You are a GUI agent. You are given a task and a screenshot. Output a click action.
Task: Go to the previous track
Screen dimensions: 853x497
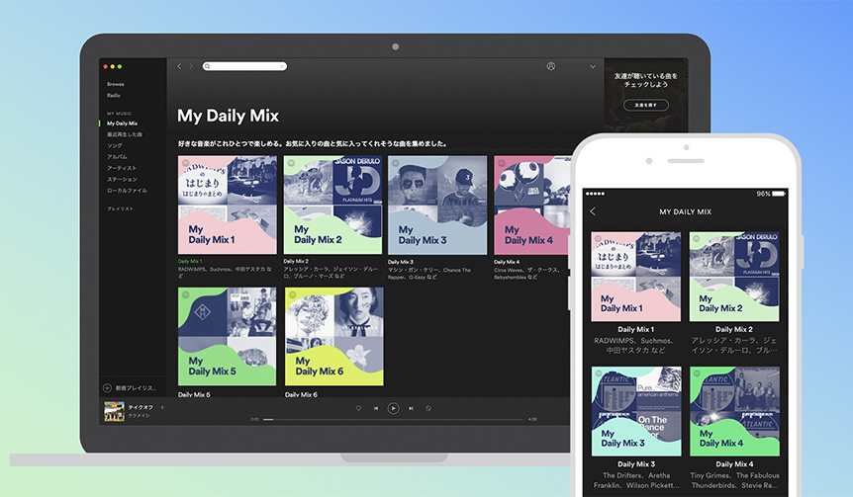click(x=375, y=408)
